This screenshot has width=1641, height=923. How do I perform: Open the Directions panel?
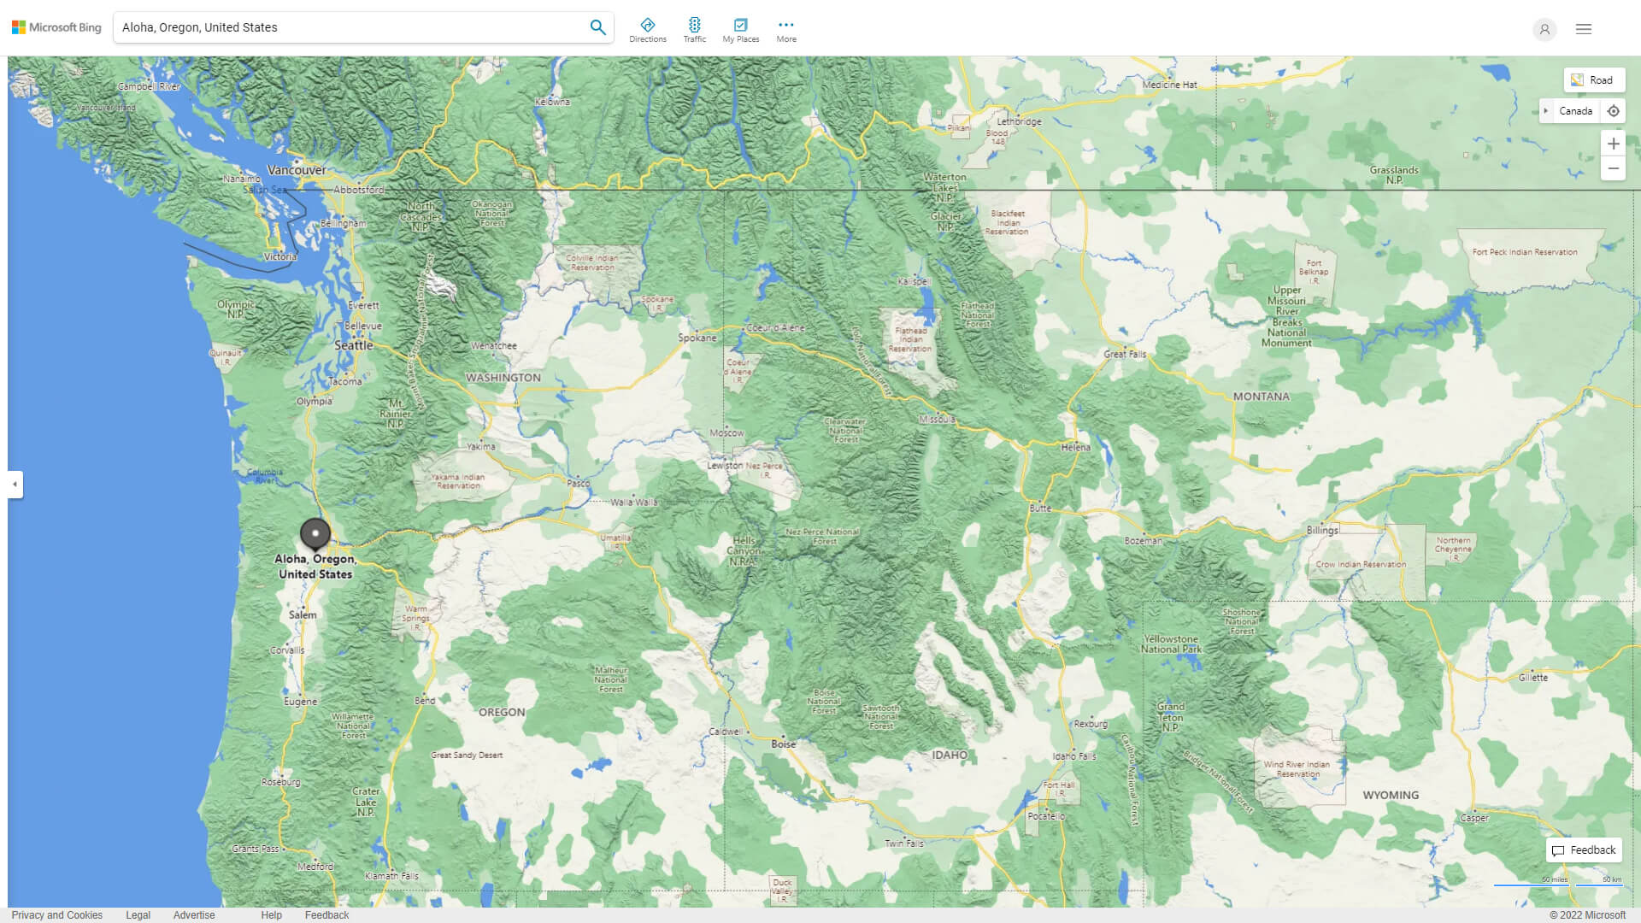tap(648, 26)
